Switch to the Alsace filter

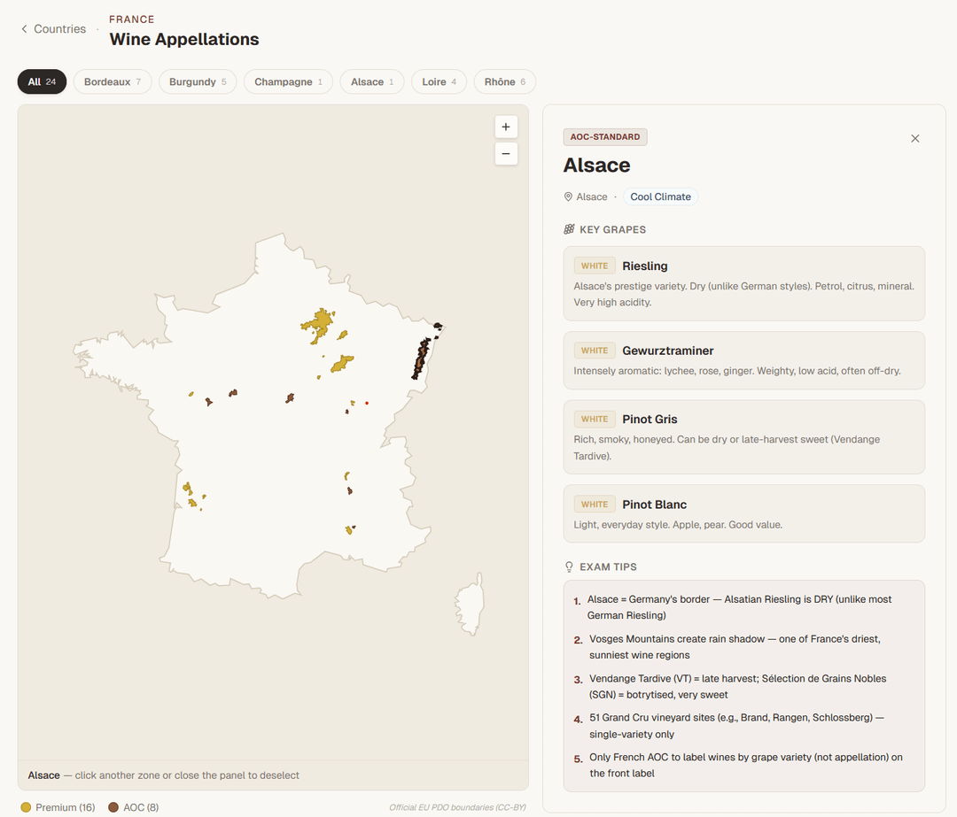(371, 81)
